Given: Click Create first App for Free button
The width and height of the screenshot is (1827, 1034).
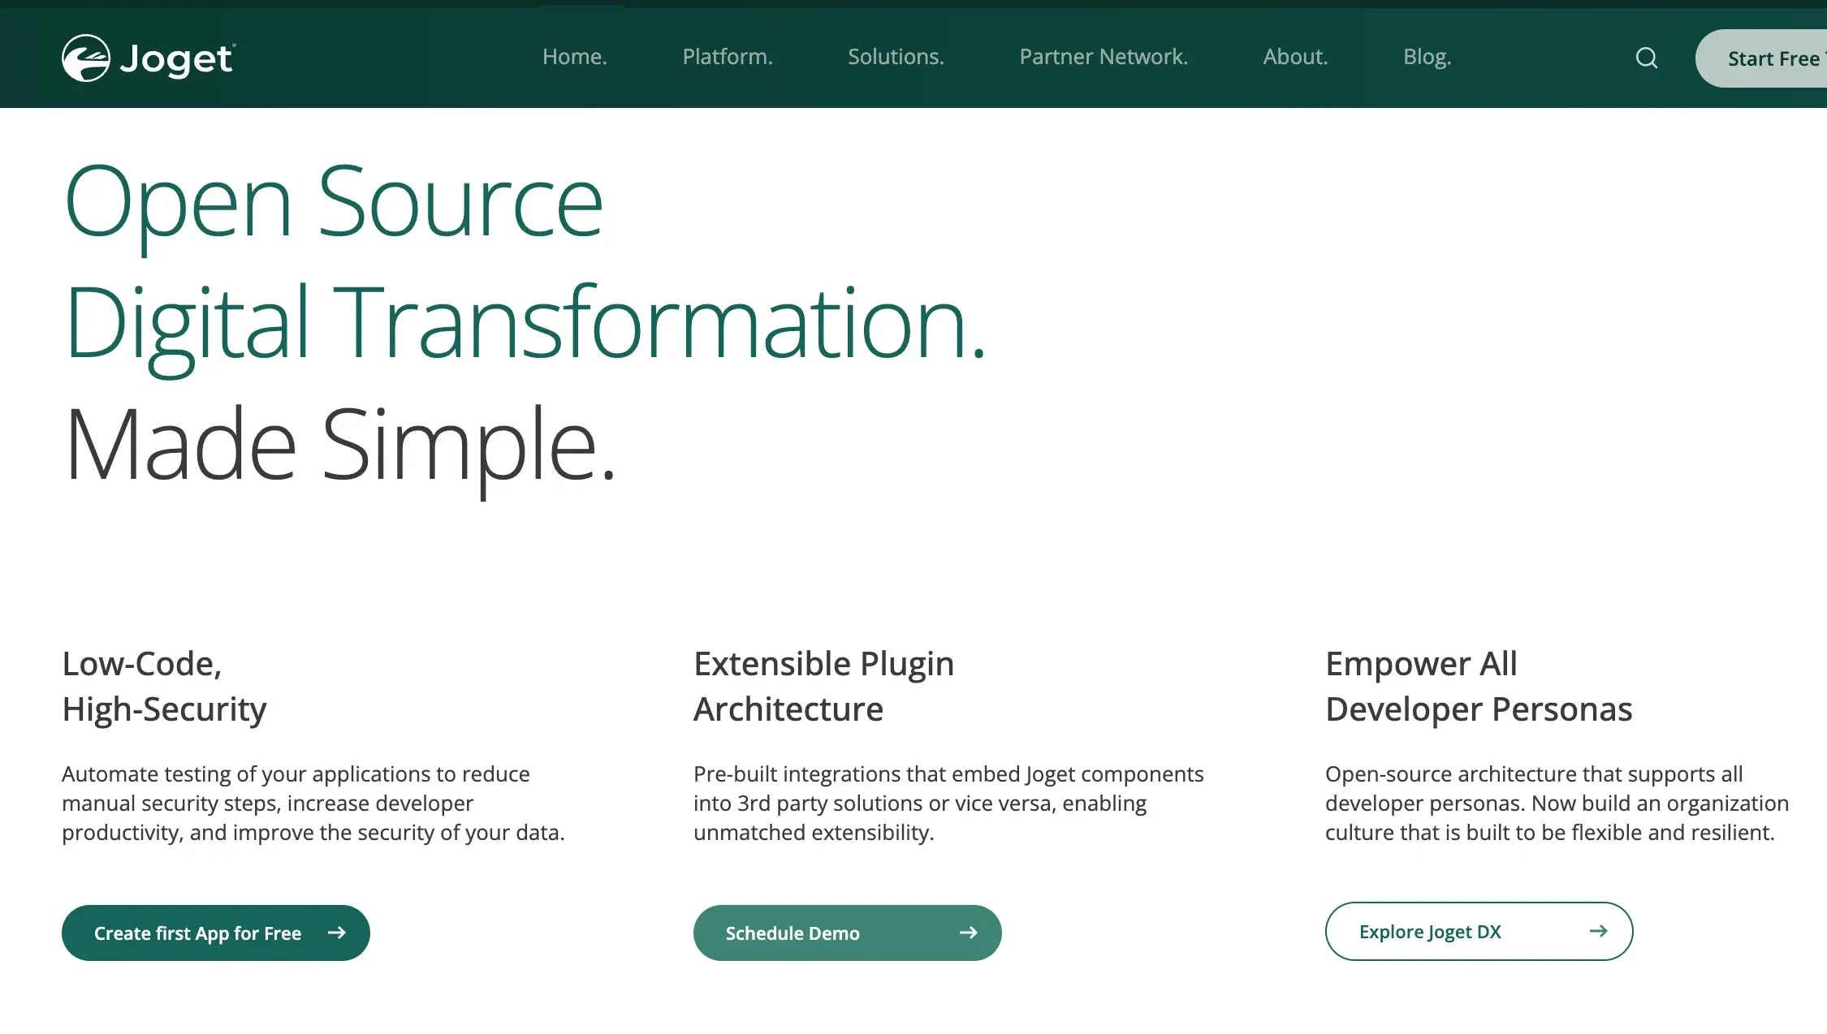Looking at the screenshot, I should click(216, 933).
